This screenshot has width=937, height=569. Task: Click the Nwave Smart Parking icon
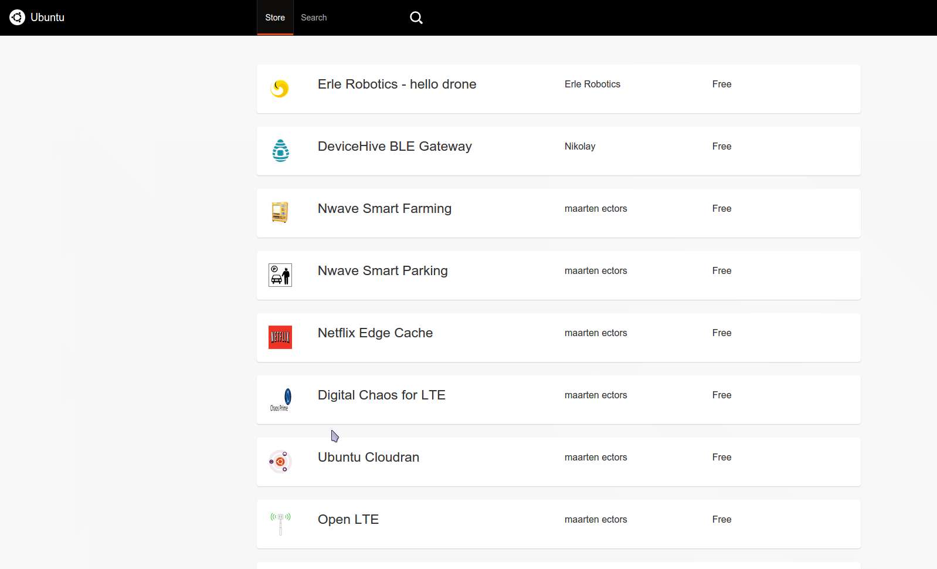280,275
